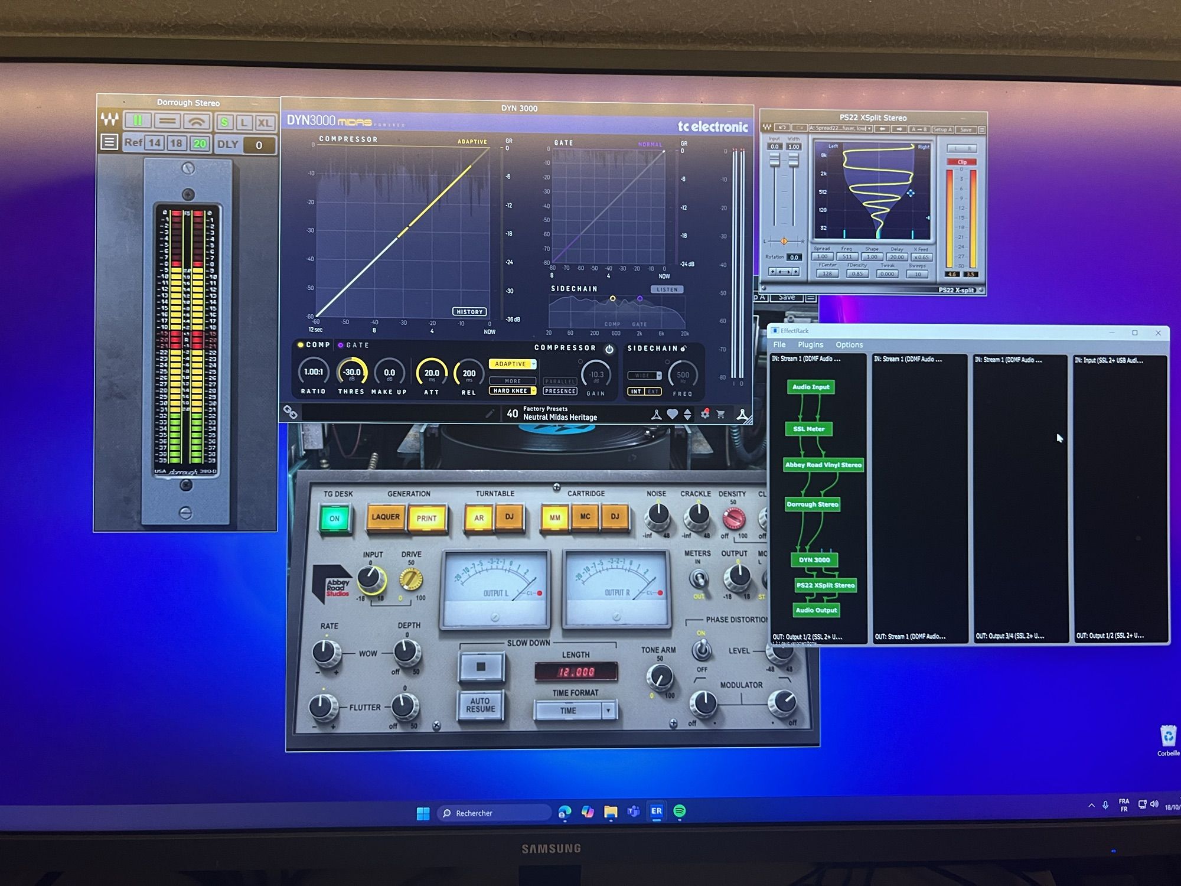
Task: Click the LISTEN button in Sidechain section
Action: pos(666,289)
